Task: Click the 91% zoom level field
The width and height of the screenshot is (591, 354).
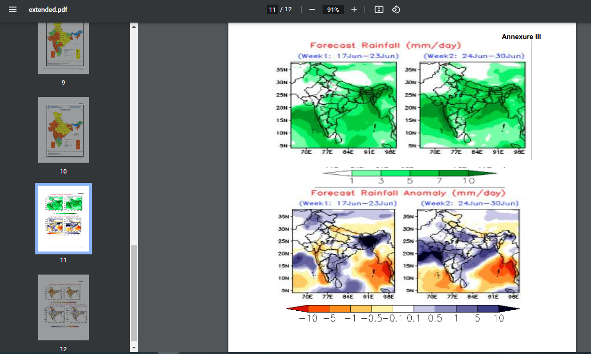Action: (x=333, y=9)
